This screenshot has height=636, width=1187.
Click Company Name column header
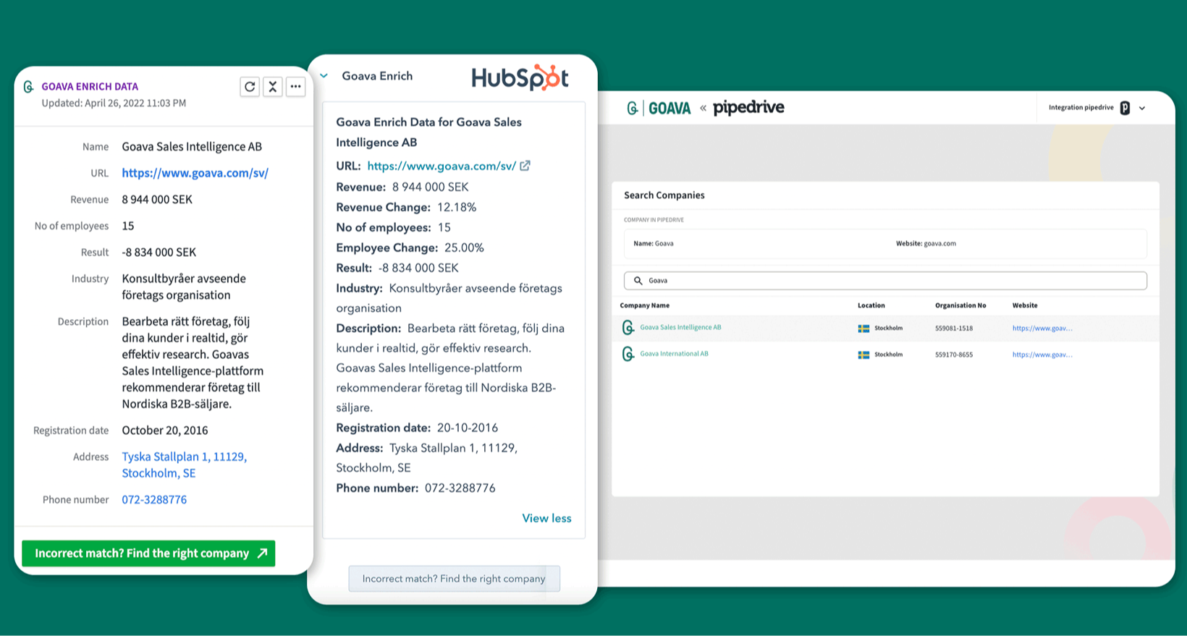(x=644, y=305)
